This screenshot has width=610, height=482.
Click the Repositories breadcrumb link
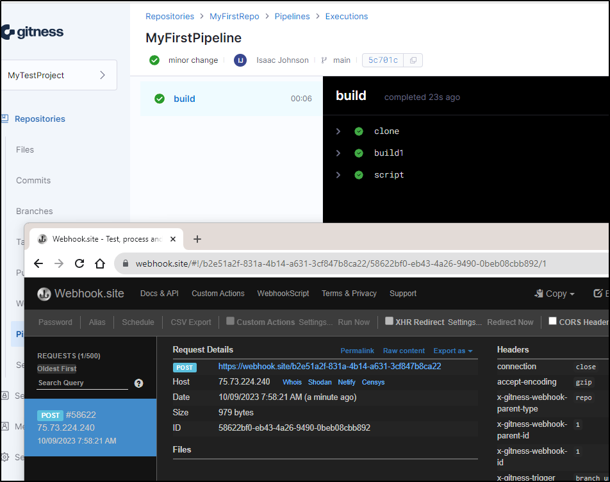tap(170, 16)
